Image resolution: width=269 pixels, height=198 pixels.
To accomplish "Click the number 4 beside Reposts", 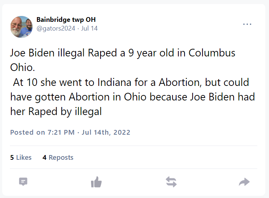I will (44, 158).
